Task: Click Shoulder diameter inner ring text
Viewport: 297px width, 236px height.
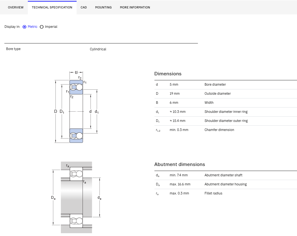Action: click(x=226, y=112)
